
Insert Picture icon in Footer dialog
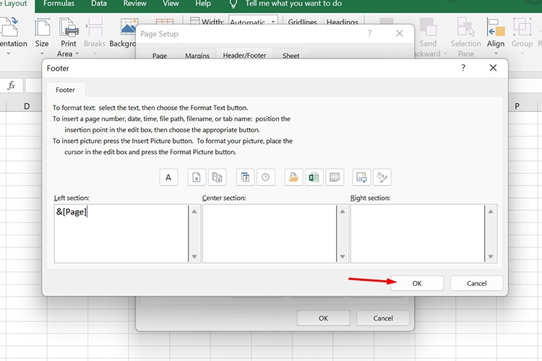(x=361, y=178)
